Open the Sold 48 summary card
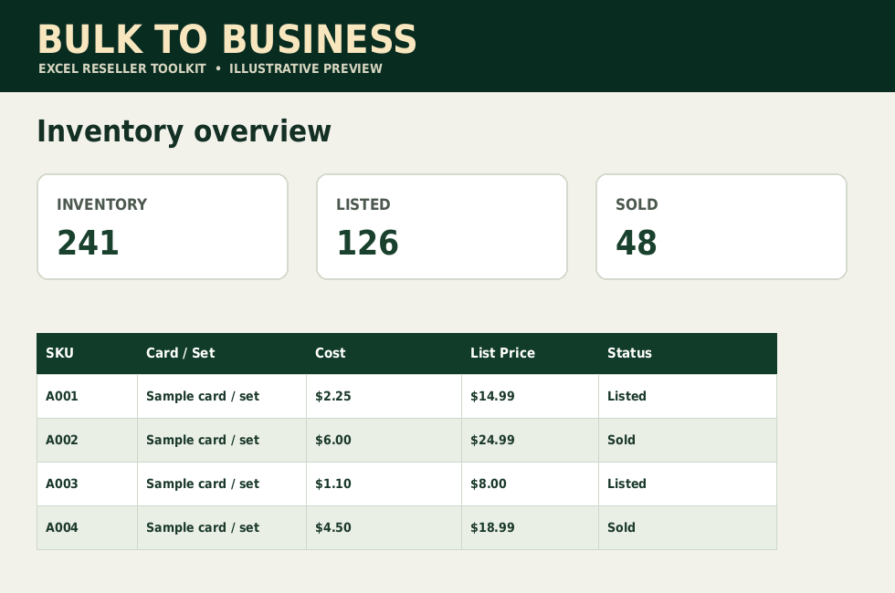This screenshot has width=895, height=593. pos(721,227)
